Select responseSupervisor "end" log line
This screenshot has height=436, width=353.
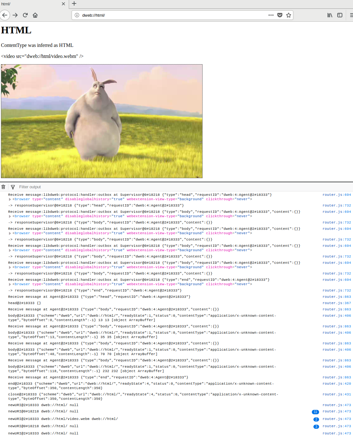click(95, 291)
